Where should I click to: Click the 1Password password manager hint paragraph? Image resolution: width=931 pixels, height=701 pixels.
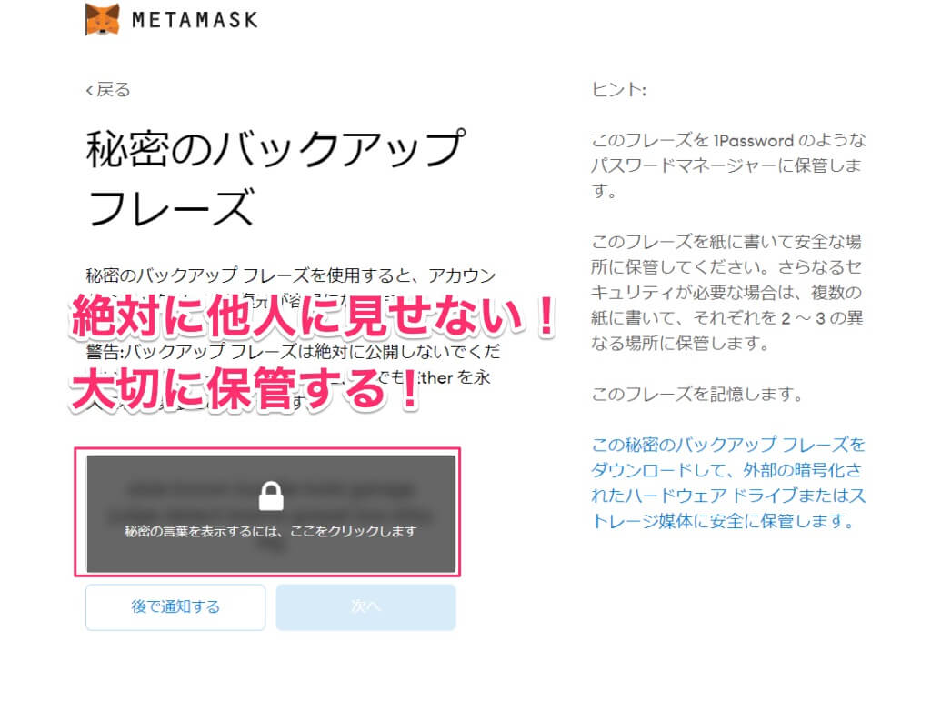coord(728,165)
